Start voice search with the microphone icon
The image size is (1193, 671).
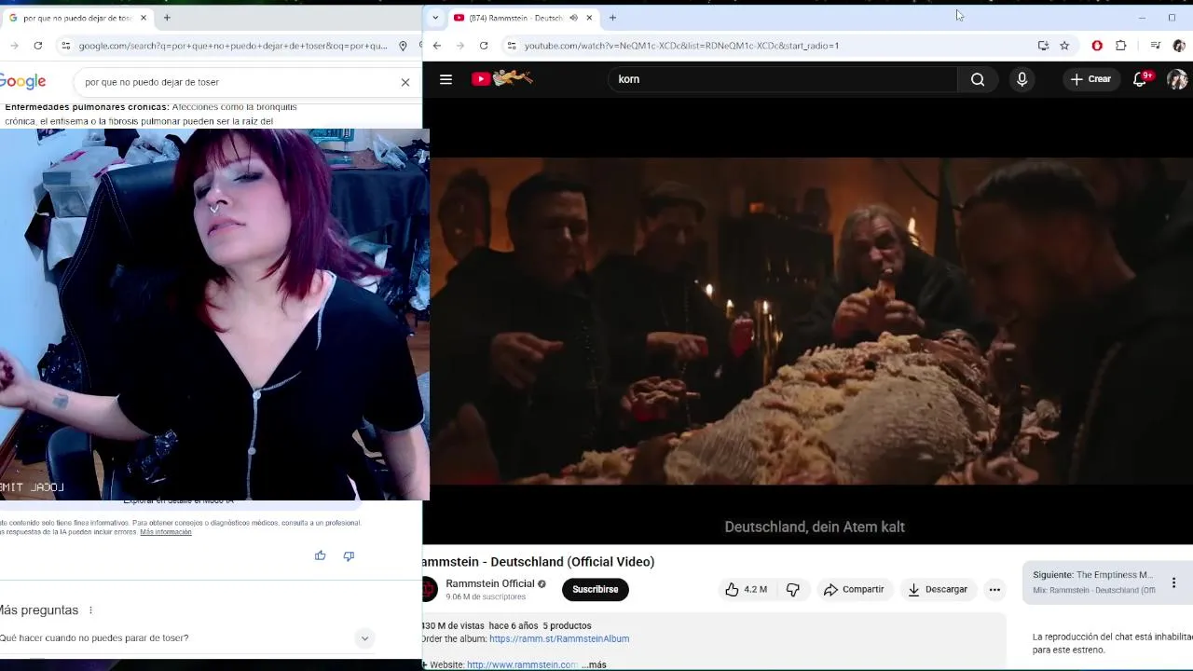[1022, 79]
